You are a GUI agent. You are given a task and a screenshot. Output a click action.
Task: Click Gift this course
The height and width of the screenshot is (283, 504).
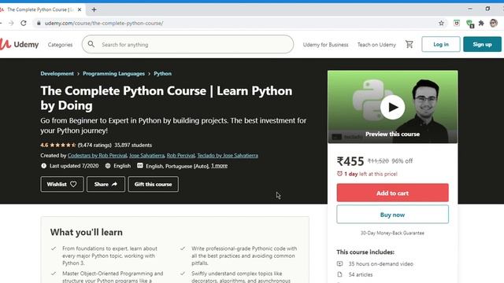(153, 184)
